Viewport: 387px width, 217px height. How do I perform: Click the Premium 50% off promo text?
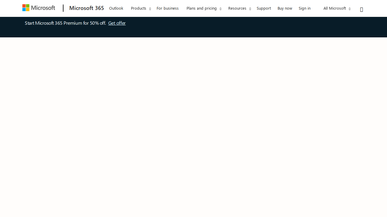(x=65, y=23)
